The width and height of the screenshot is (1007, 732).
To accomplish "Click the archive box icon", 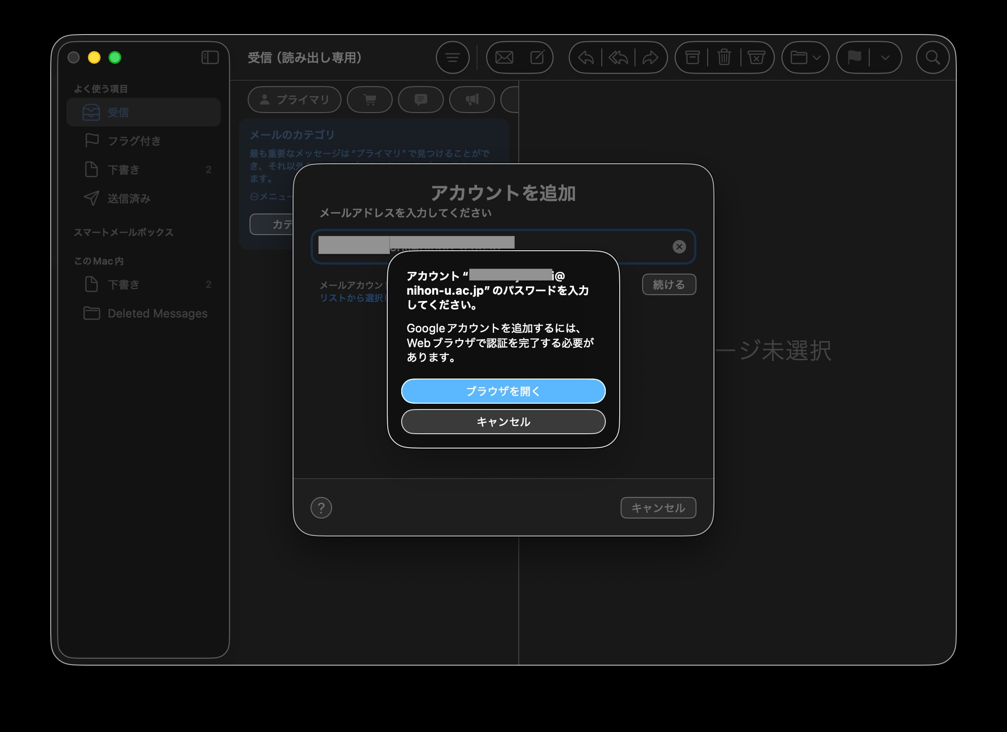I will pyautogui.click(x=692, y=57).
